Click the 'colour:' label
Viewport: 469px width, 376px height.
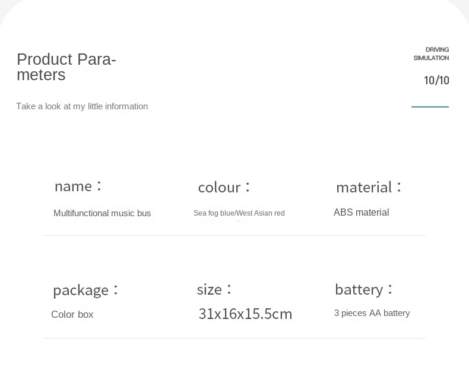(x=224, y=187)
